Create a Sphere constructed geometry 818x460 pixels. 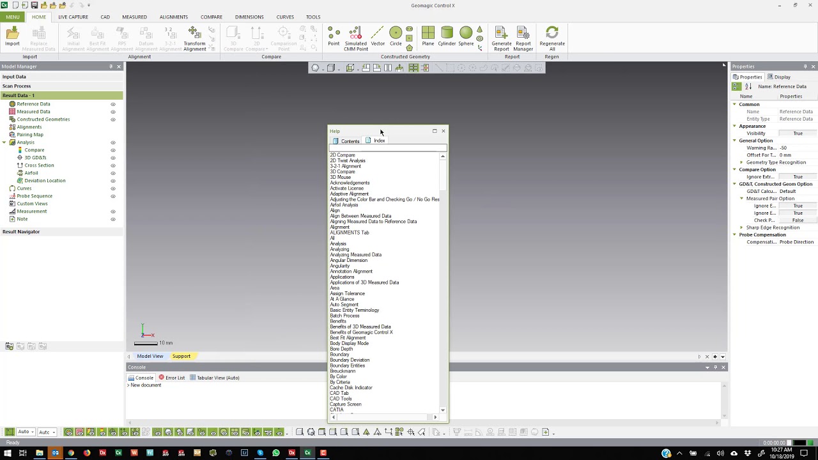[x=466, y=37]
